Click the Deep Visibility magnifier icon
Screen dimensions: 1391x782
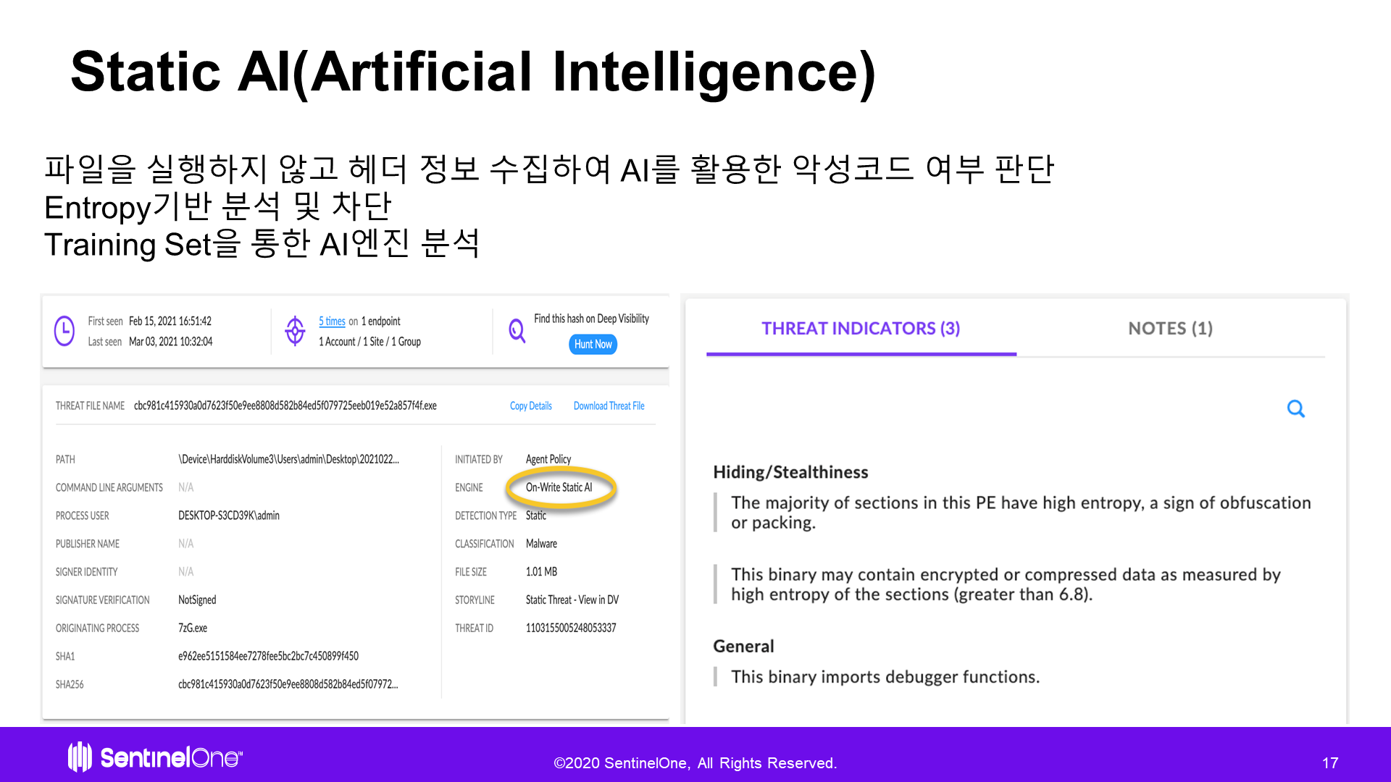tap(517, 331)
